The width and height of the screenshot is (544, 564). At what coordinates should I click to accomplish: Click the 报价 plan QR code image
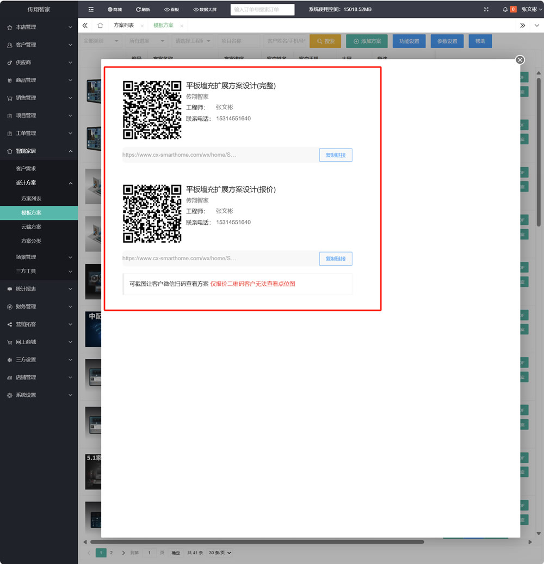coord(152,213)
